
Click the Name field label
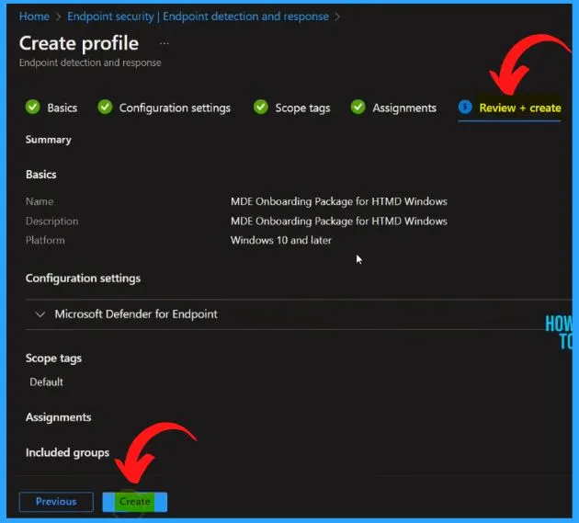(x=40, y=201)
